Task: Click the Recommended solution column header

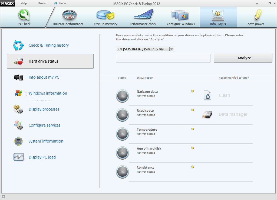Action: [234, 78]
